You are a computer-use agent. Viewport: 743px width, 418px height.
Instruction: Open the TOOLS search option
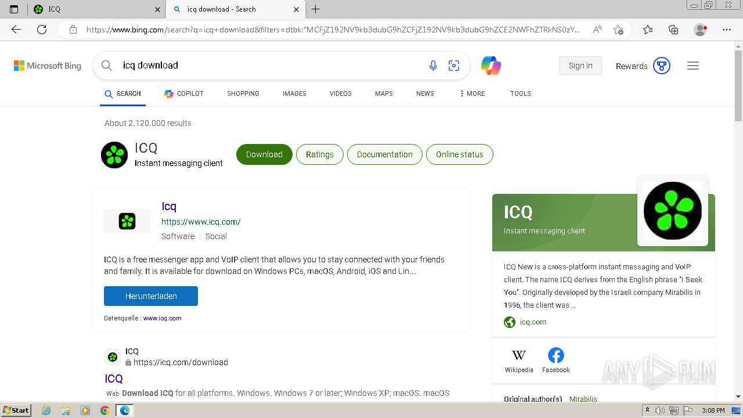(x=521, y=93)
